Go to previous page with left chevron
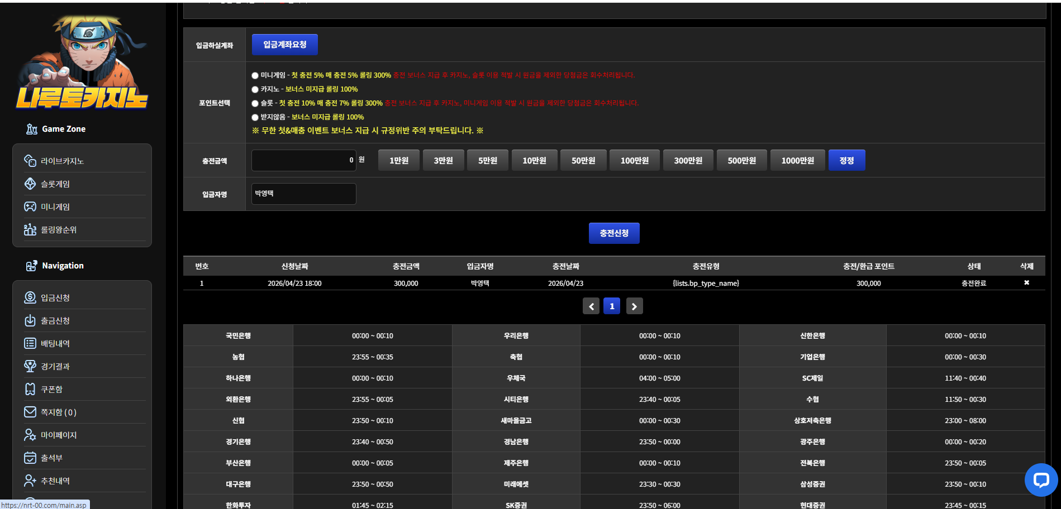Screen dimensions: 1061x509 (591, 306)
